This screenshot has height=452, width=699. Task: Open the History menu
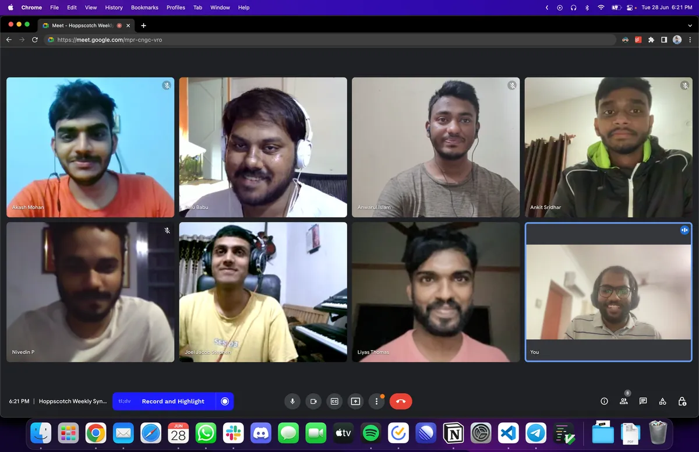(x=114, y=8)
